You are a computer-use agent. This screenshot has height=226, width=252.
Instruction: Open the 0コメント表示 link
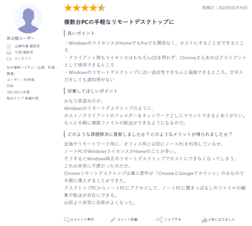[82, 220]
